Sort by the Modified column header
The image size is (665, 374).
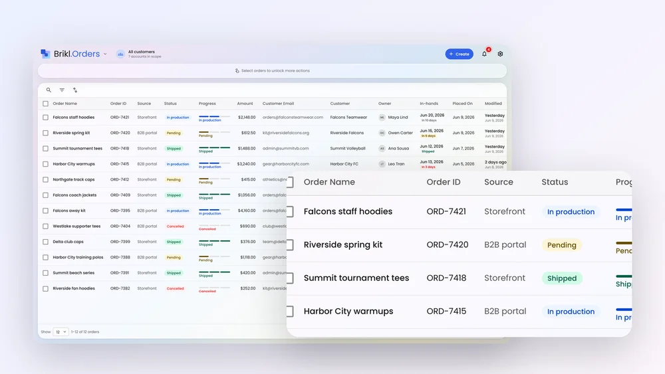click(x=493, y=104)
